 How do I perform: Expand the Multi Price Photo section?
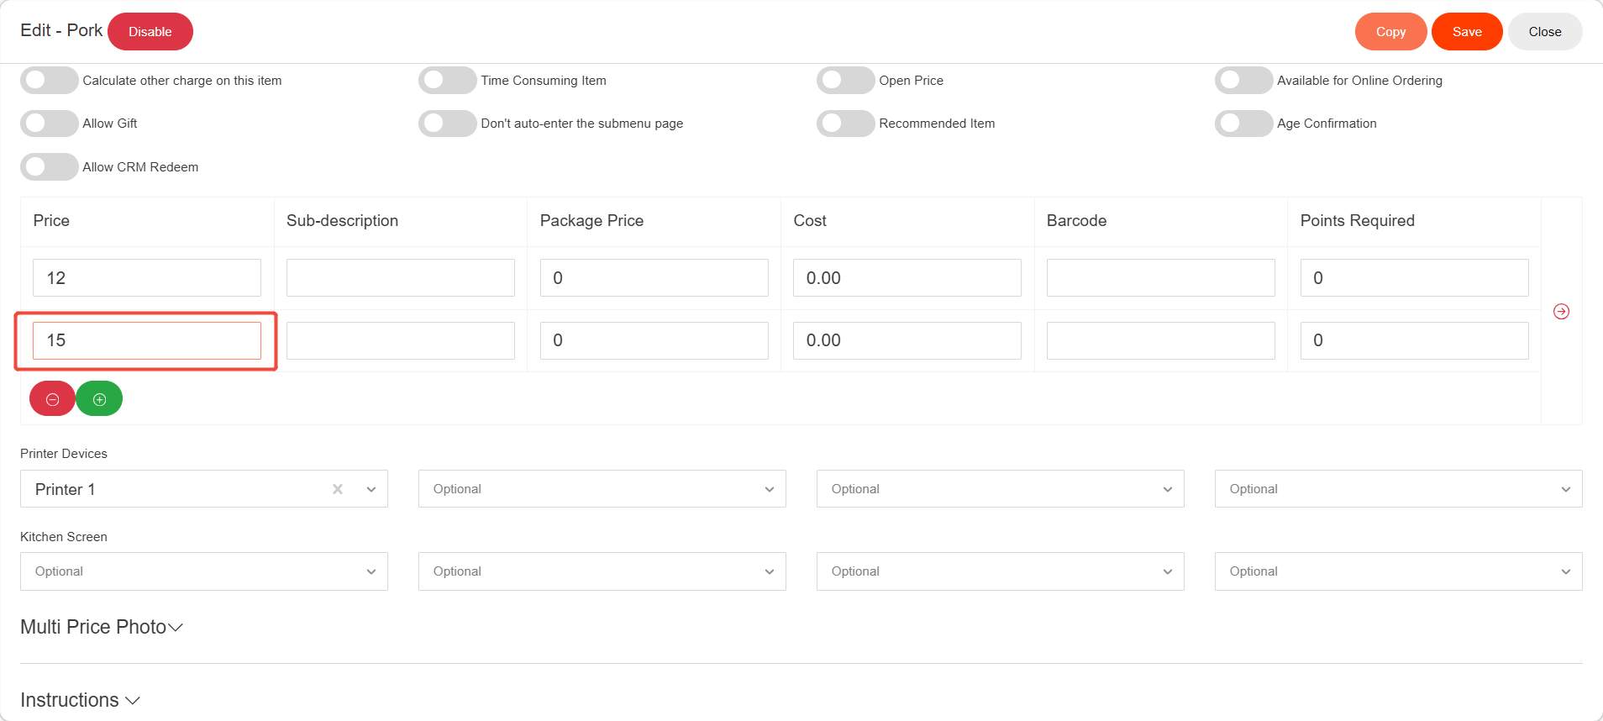coord(102,627)
